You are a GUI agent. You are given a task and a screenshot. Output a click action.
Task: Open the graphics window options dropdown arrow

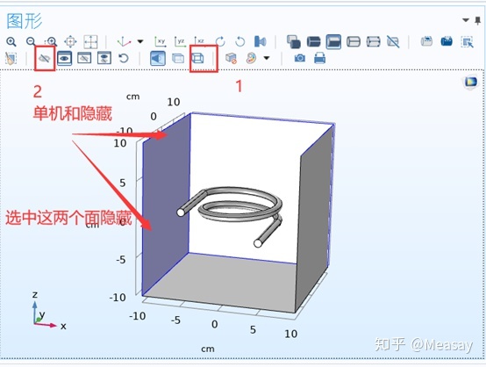(466, 20)
